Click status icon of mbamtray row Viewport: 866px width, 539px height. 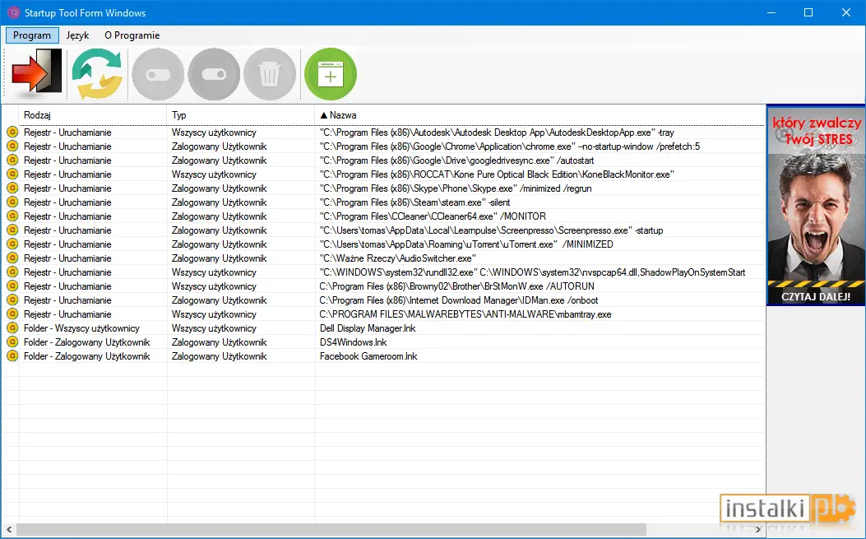click(x=12, y=314)
